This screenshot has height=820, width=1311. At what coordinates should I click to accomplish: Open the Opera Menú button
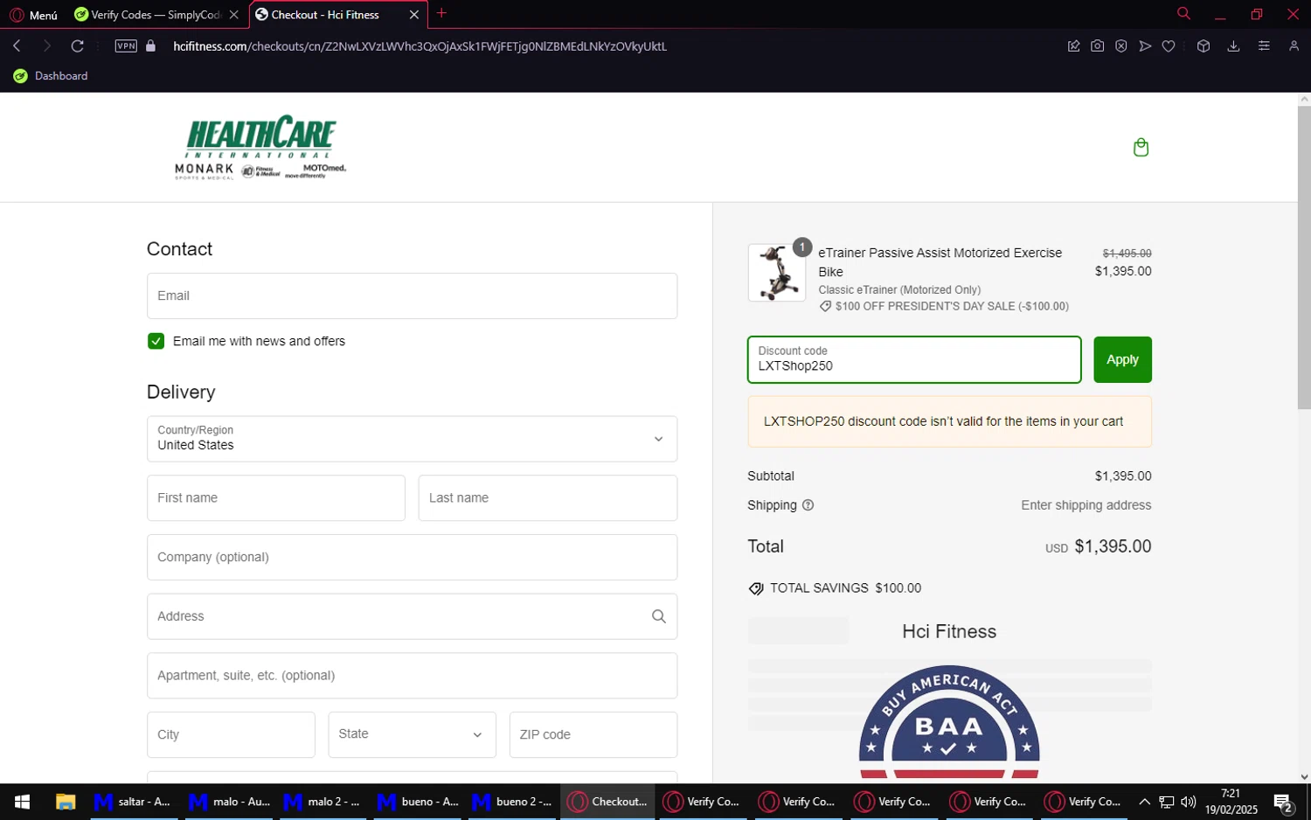(33, 15)
